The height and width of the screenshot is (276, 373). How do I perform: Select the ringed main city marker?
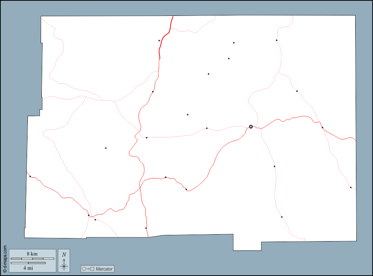click(x=251, y=127)
